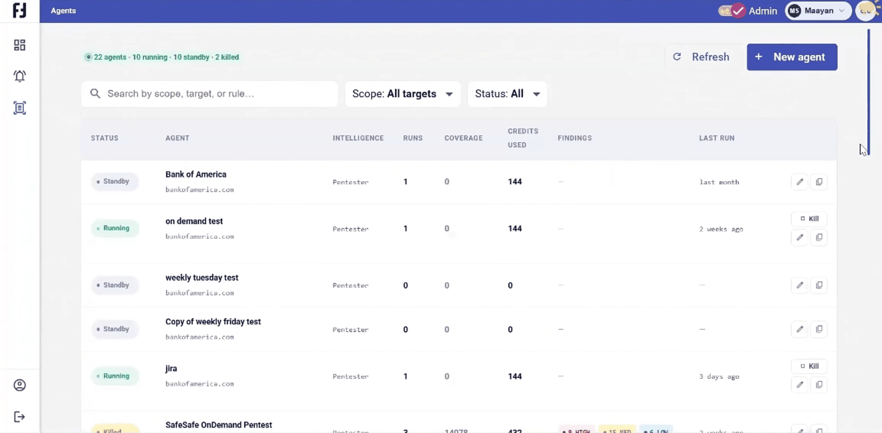Click the RUNS column header
The image size is (882, 433).
click(x=413, y=138)
